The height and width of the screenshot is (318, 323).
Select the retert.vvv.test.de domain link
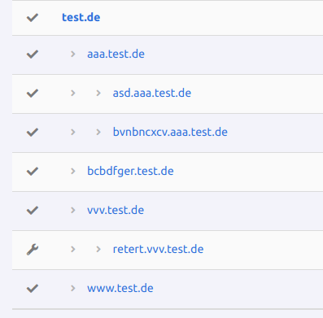[x=158, y=249]
